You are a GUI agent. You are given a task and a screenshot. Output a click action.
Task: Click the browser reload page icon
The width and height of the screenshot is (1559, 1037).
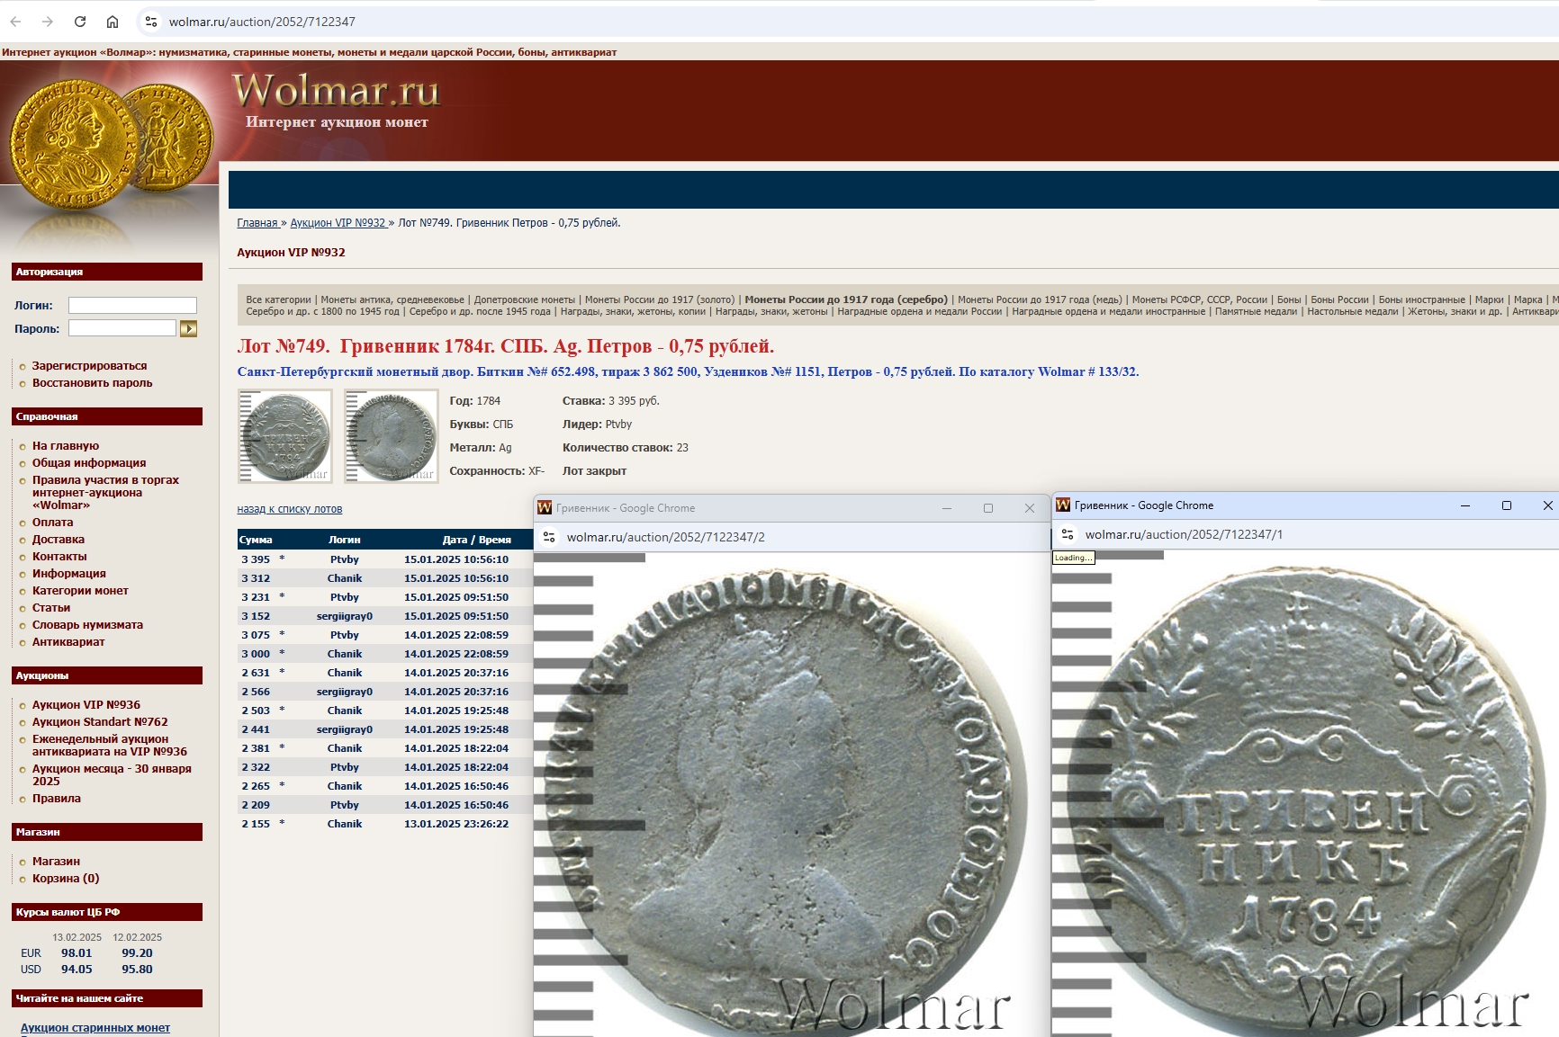pos(80,22)
